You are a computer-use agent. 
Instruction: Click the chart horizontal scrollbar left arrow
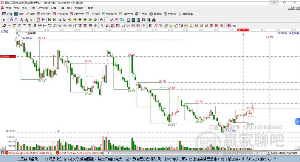tap(108, 153)
